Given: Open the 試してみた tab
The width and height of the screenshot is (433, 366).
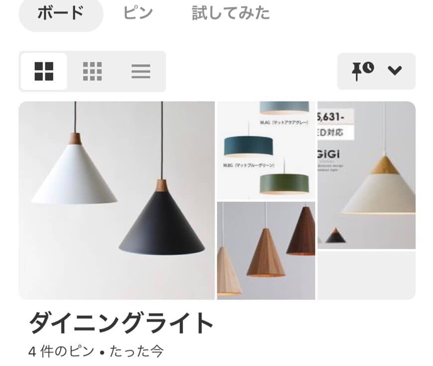Looking at the screenshot, I should click(230, 13).
